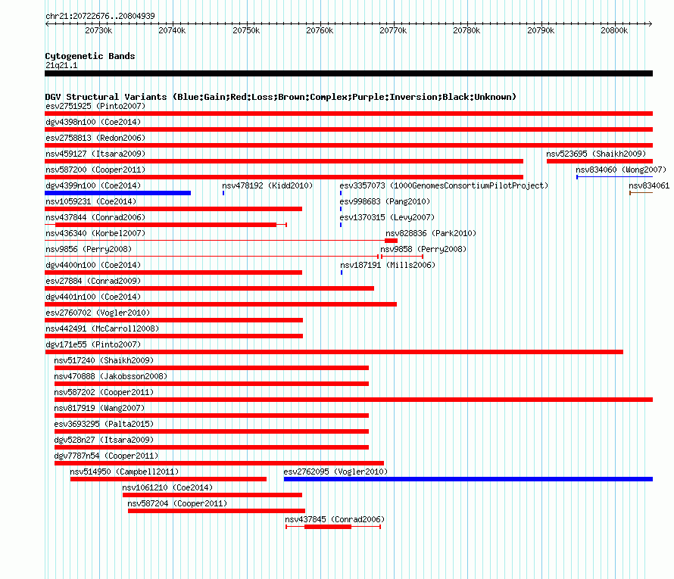Click the Cytogenetic Bands track title
The width and height of the screenshot is (674, 579).
[x=90, y=56]
